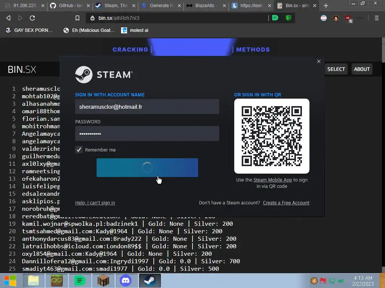Click the password input field
The image size is (385, 288).
pos(147,133)
